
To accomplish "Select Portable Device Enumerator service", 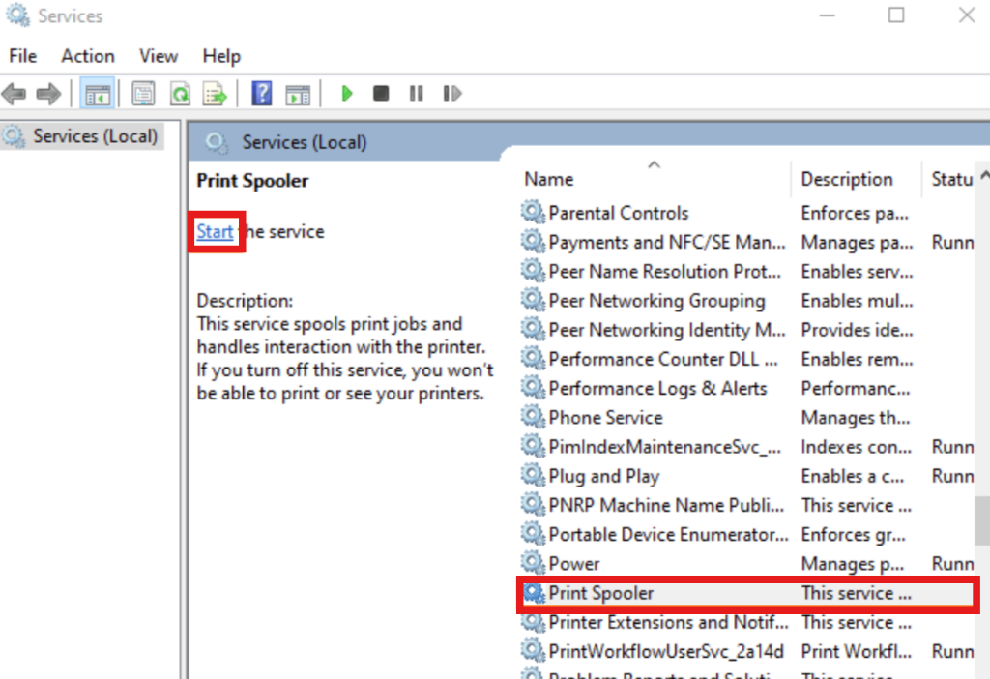I will click(x=747, y=534).
